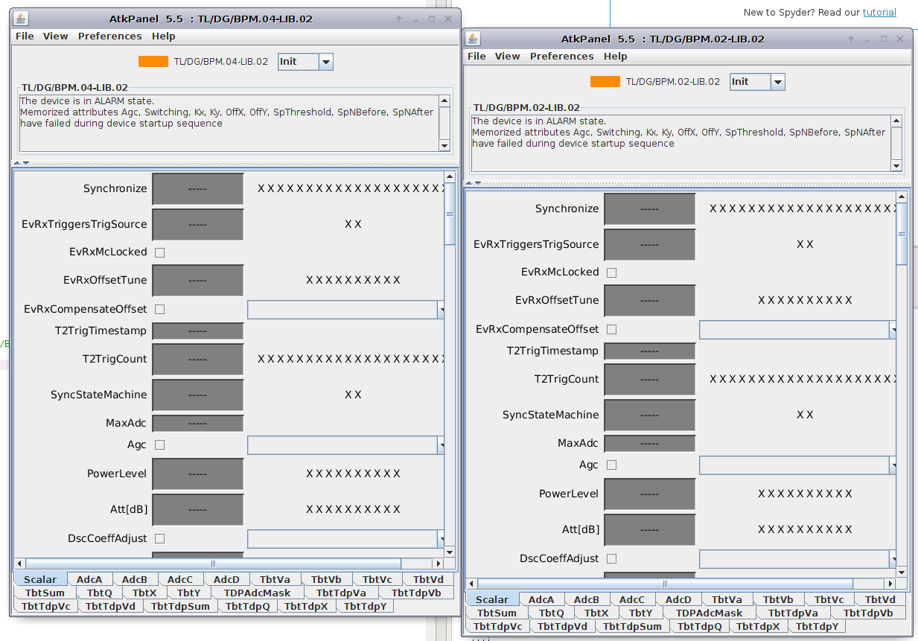Click the Synchronize value field in BPM.04-LIB.02

(x=197, y=189)
